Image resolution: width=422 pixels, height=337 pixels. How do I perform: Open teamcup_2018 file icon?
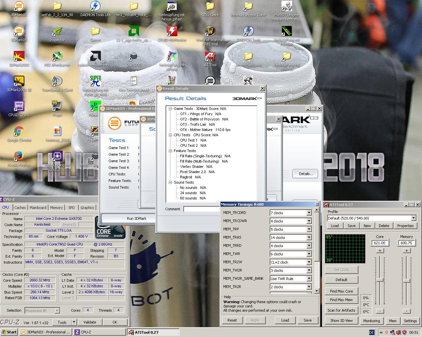(x=57, y=134)
